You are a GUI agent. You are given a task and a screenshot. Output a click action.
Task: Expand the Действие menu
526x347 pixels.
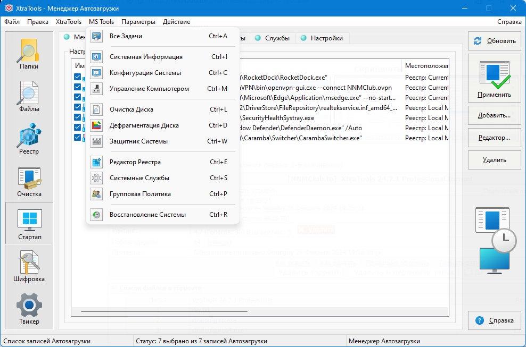click(176, 22)
